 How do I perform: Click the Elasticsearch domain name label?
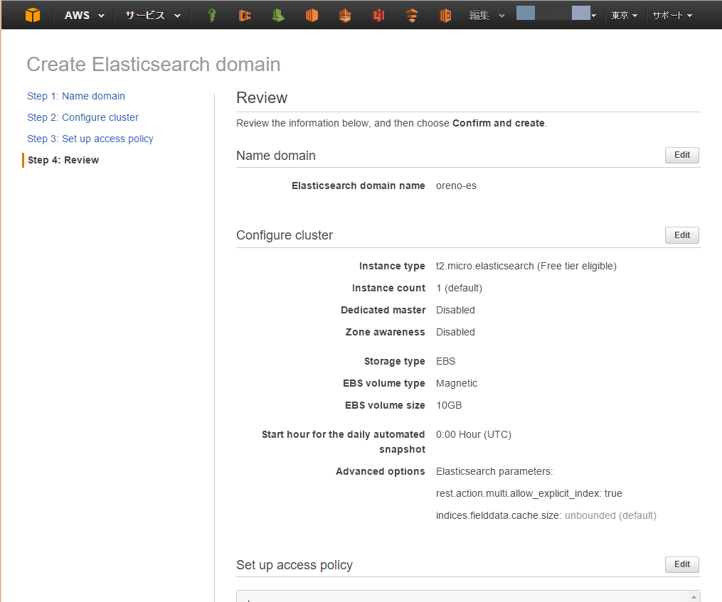tap(359, 186)
